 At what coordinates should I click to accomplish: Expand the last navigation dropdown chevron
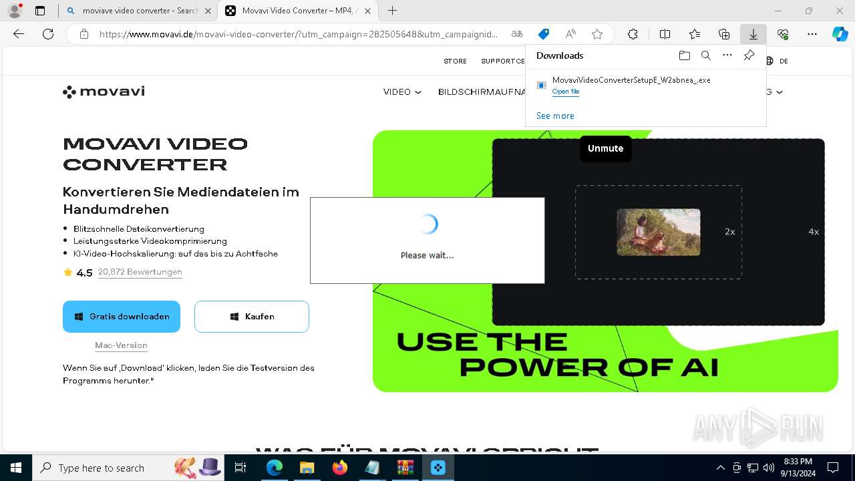click(x=780, y=92)
